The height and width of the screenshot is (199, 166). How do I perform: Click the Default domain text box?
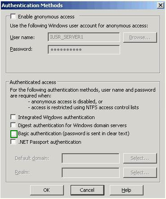click(90, 158)
